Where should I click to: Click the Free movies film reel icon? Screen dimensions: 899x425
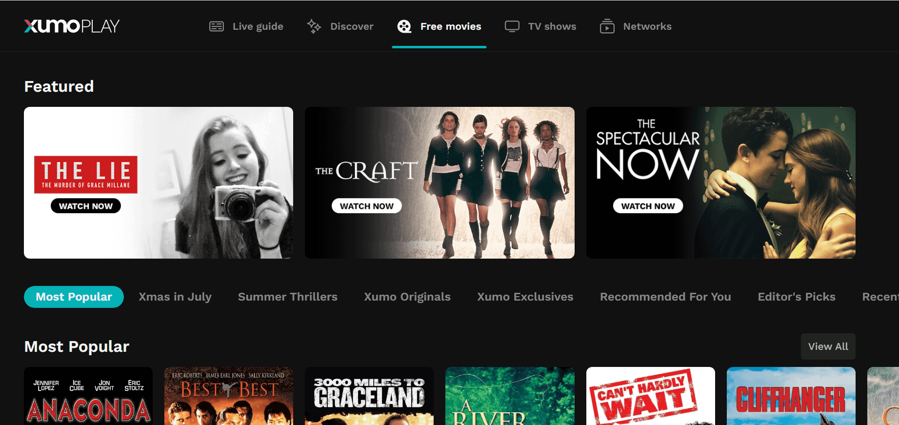[404, 26]
